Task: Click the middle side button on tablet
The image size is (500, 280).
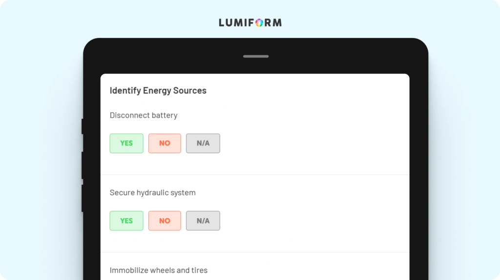Action: [x=82, y=165]
